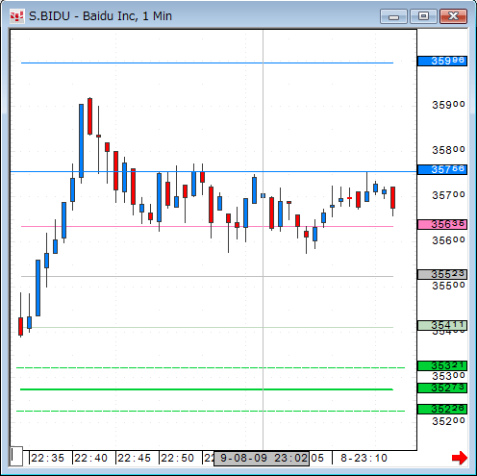This screenshot has height=476, width=477.
Task: Select the blue 35986 price label
Action: click(442, 61)
